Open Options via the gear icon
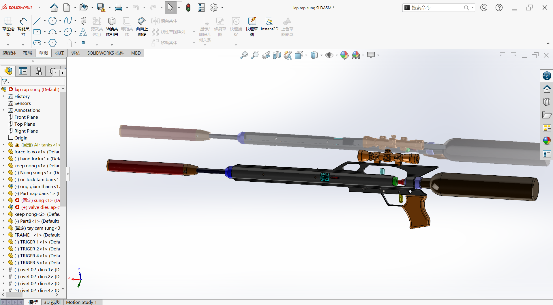The width and height of the screenshot is (553, 305). tap(214, 8)
